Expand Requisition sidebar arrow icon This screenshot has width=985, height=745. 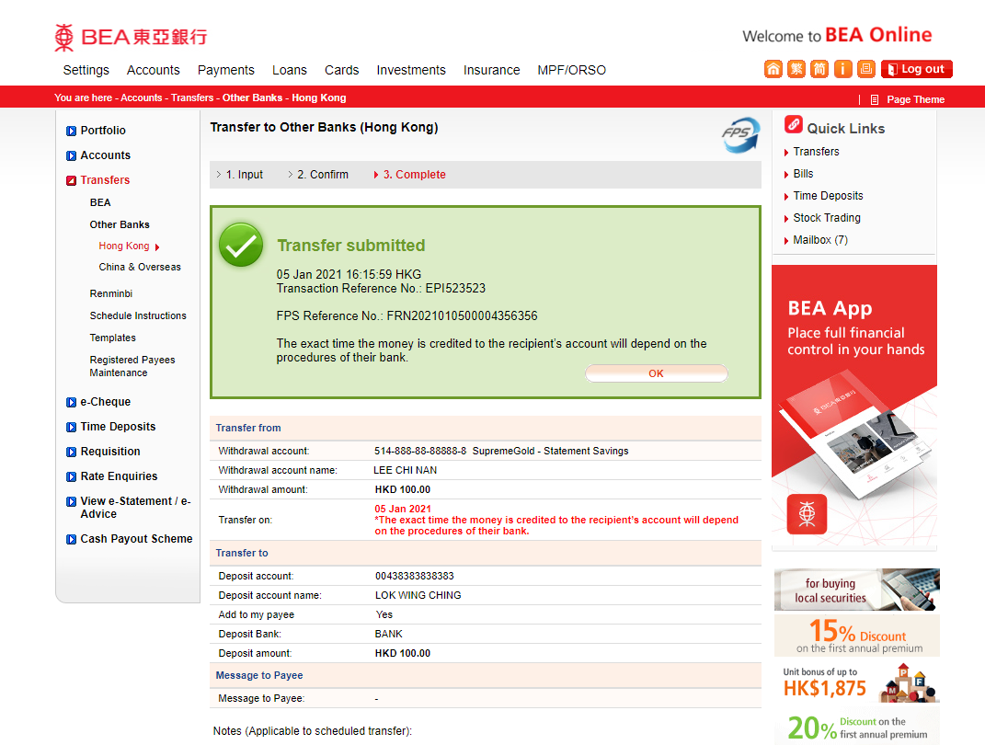coord(71,452)
